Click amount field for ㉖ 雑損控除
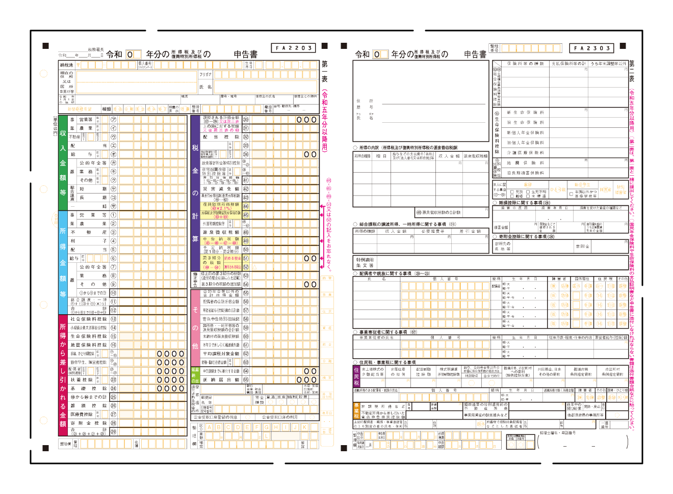The height and width of the screenshot is (494, 673). click(x=152, y=406)
